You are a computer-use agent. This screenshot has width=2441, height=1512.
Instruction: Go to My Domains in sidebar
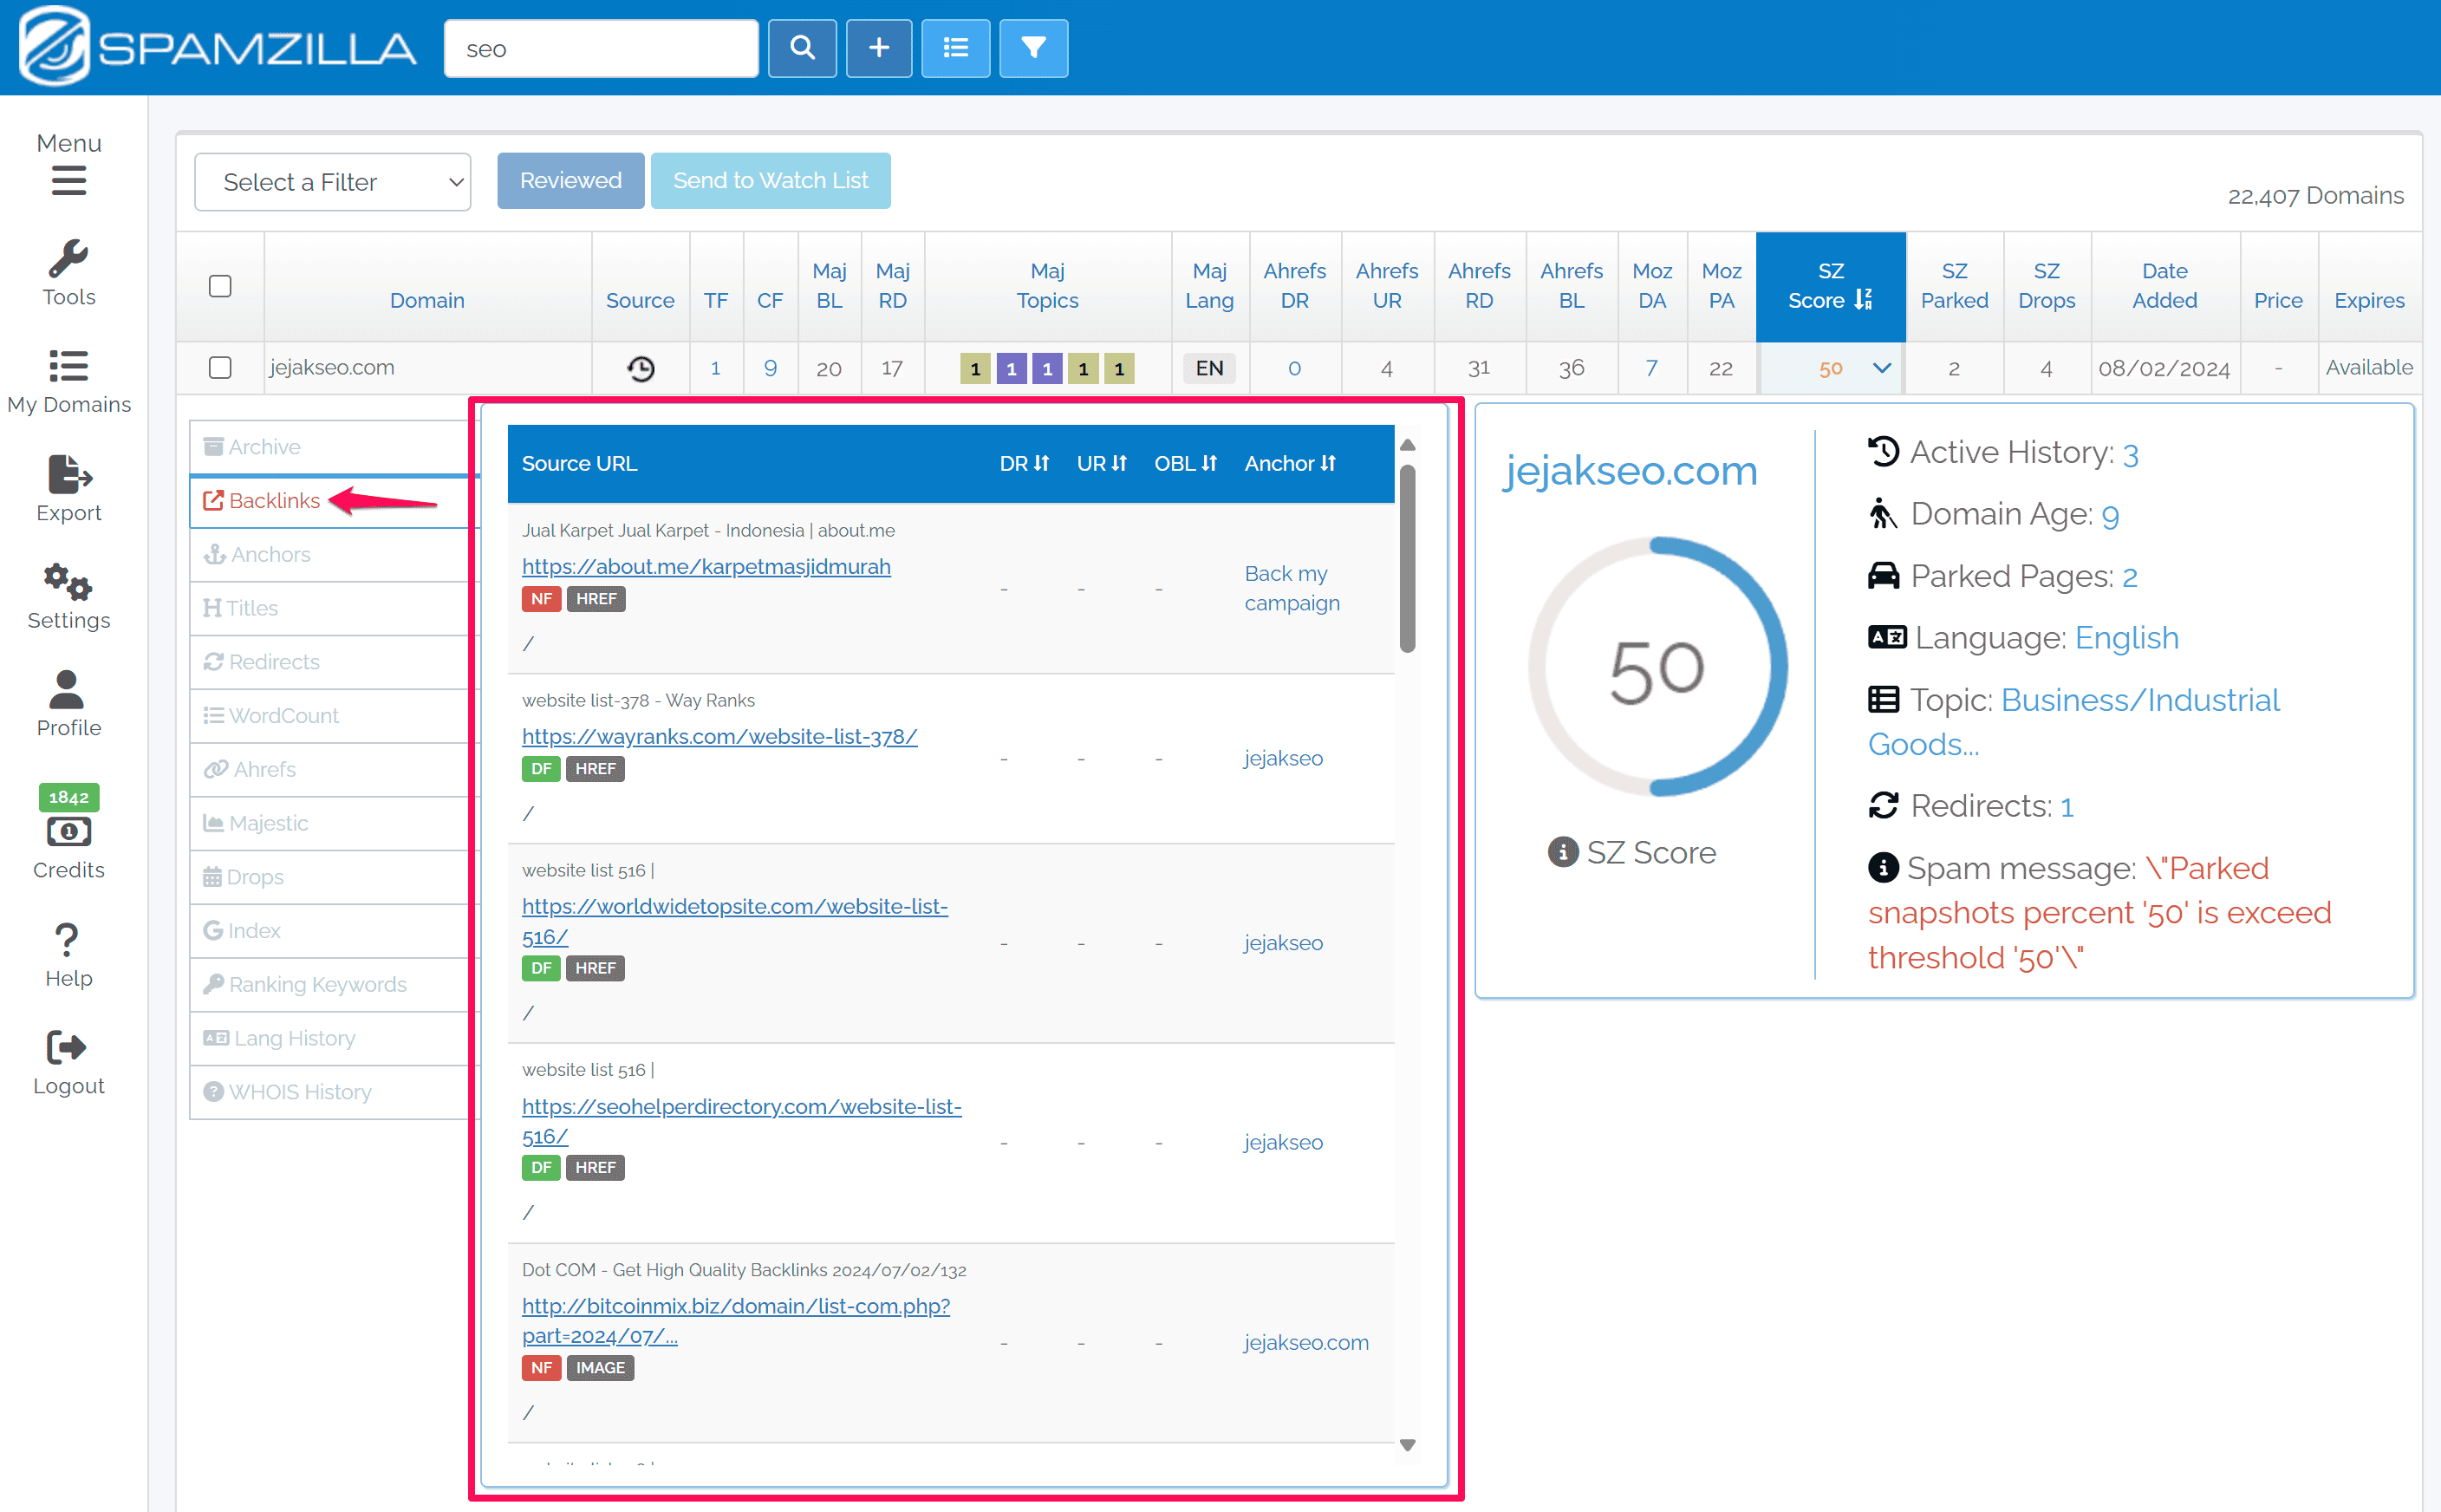pos(69,381)
